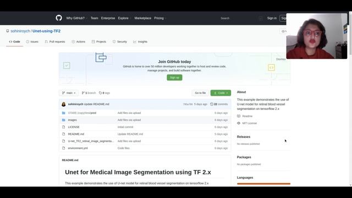Open the Releases section heading
Viewport: 352px width, 198px height.
tap(244, 137)
